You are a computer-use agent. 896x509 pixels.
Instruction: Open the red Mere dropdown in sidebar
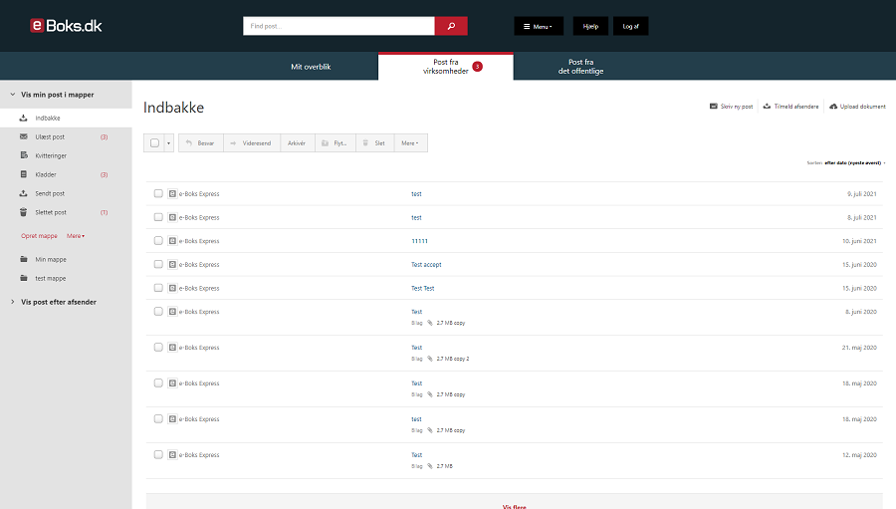point(76,236)
